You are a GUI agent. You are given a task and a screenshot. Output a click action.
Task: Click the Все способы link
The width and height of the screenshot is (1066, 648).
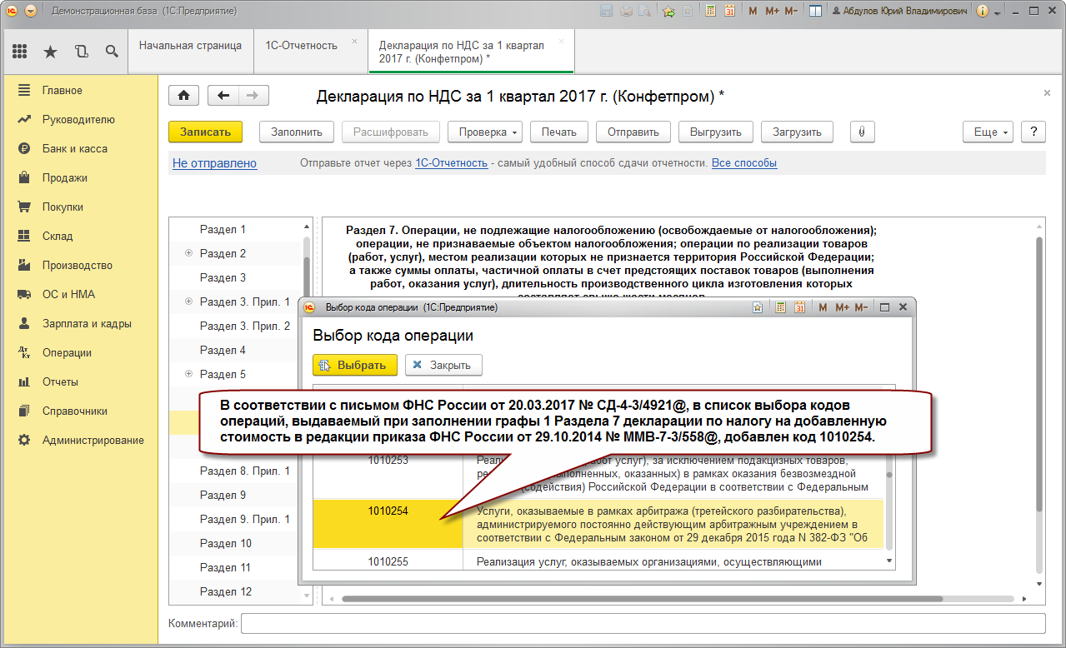(743, 163)
